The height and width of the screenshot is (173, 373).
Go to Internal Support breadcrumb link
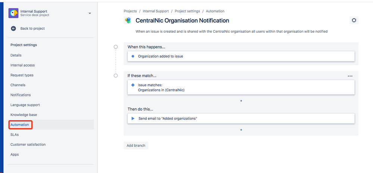pos(156,11)
